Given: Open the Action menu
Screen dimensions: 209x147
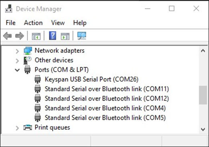Looking at the screenshot, I should [33, 23].
